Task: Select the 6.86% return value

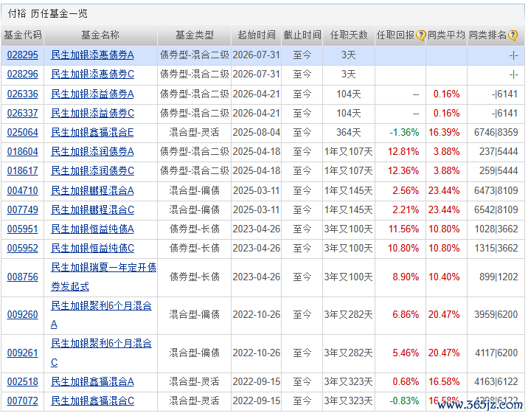Action: tap(406, 315)
